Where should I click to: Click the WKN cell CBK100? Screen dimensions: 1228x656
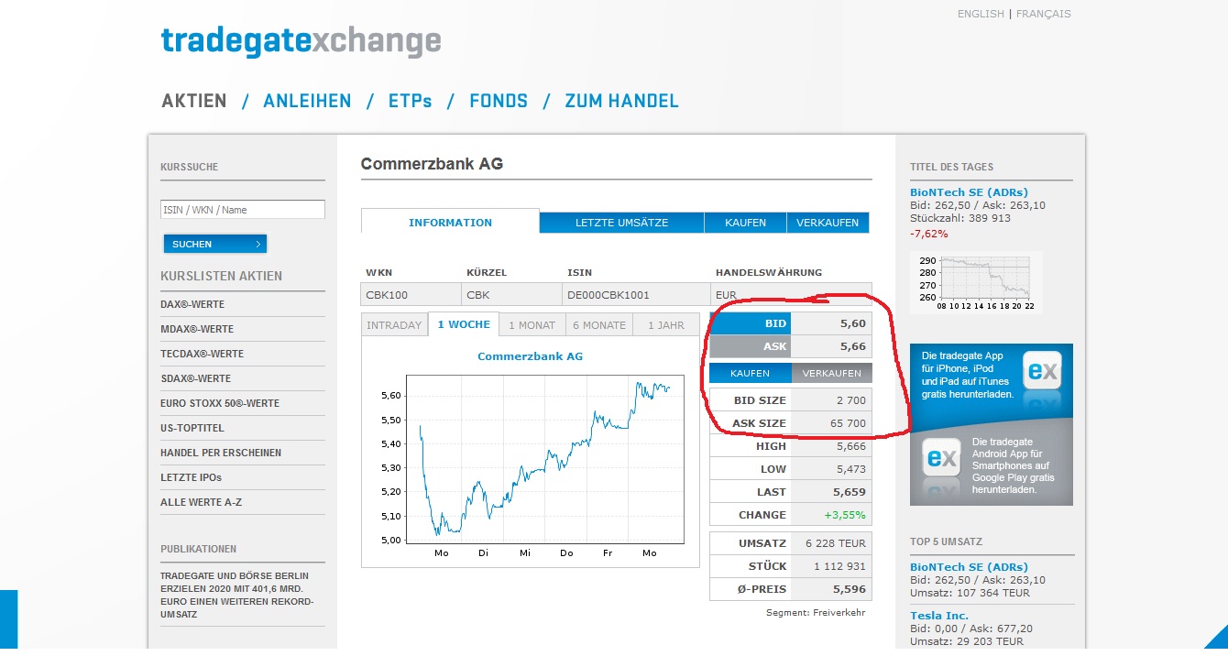[x=411, y=295]
